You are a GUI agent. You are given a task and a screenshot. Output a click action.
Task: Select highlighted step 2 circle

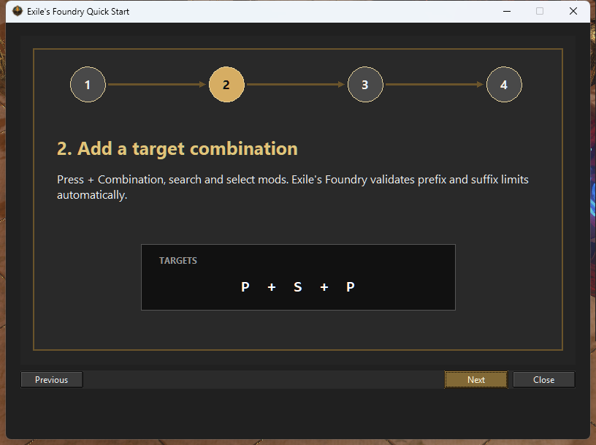[x=226, y=85]
